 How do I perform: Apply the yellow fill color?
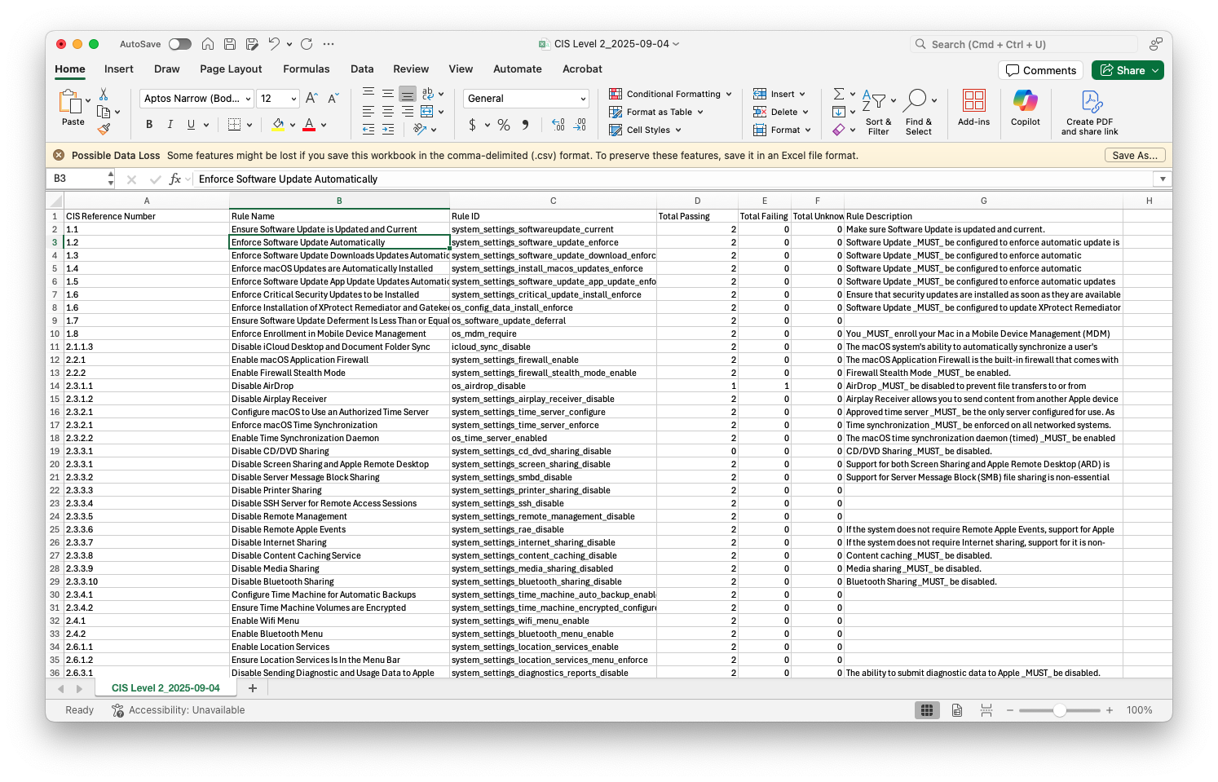coord(279,125)
